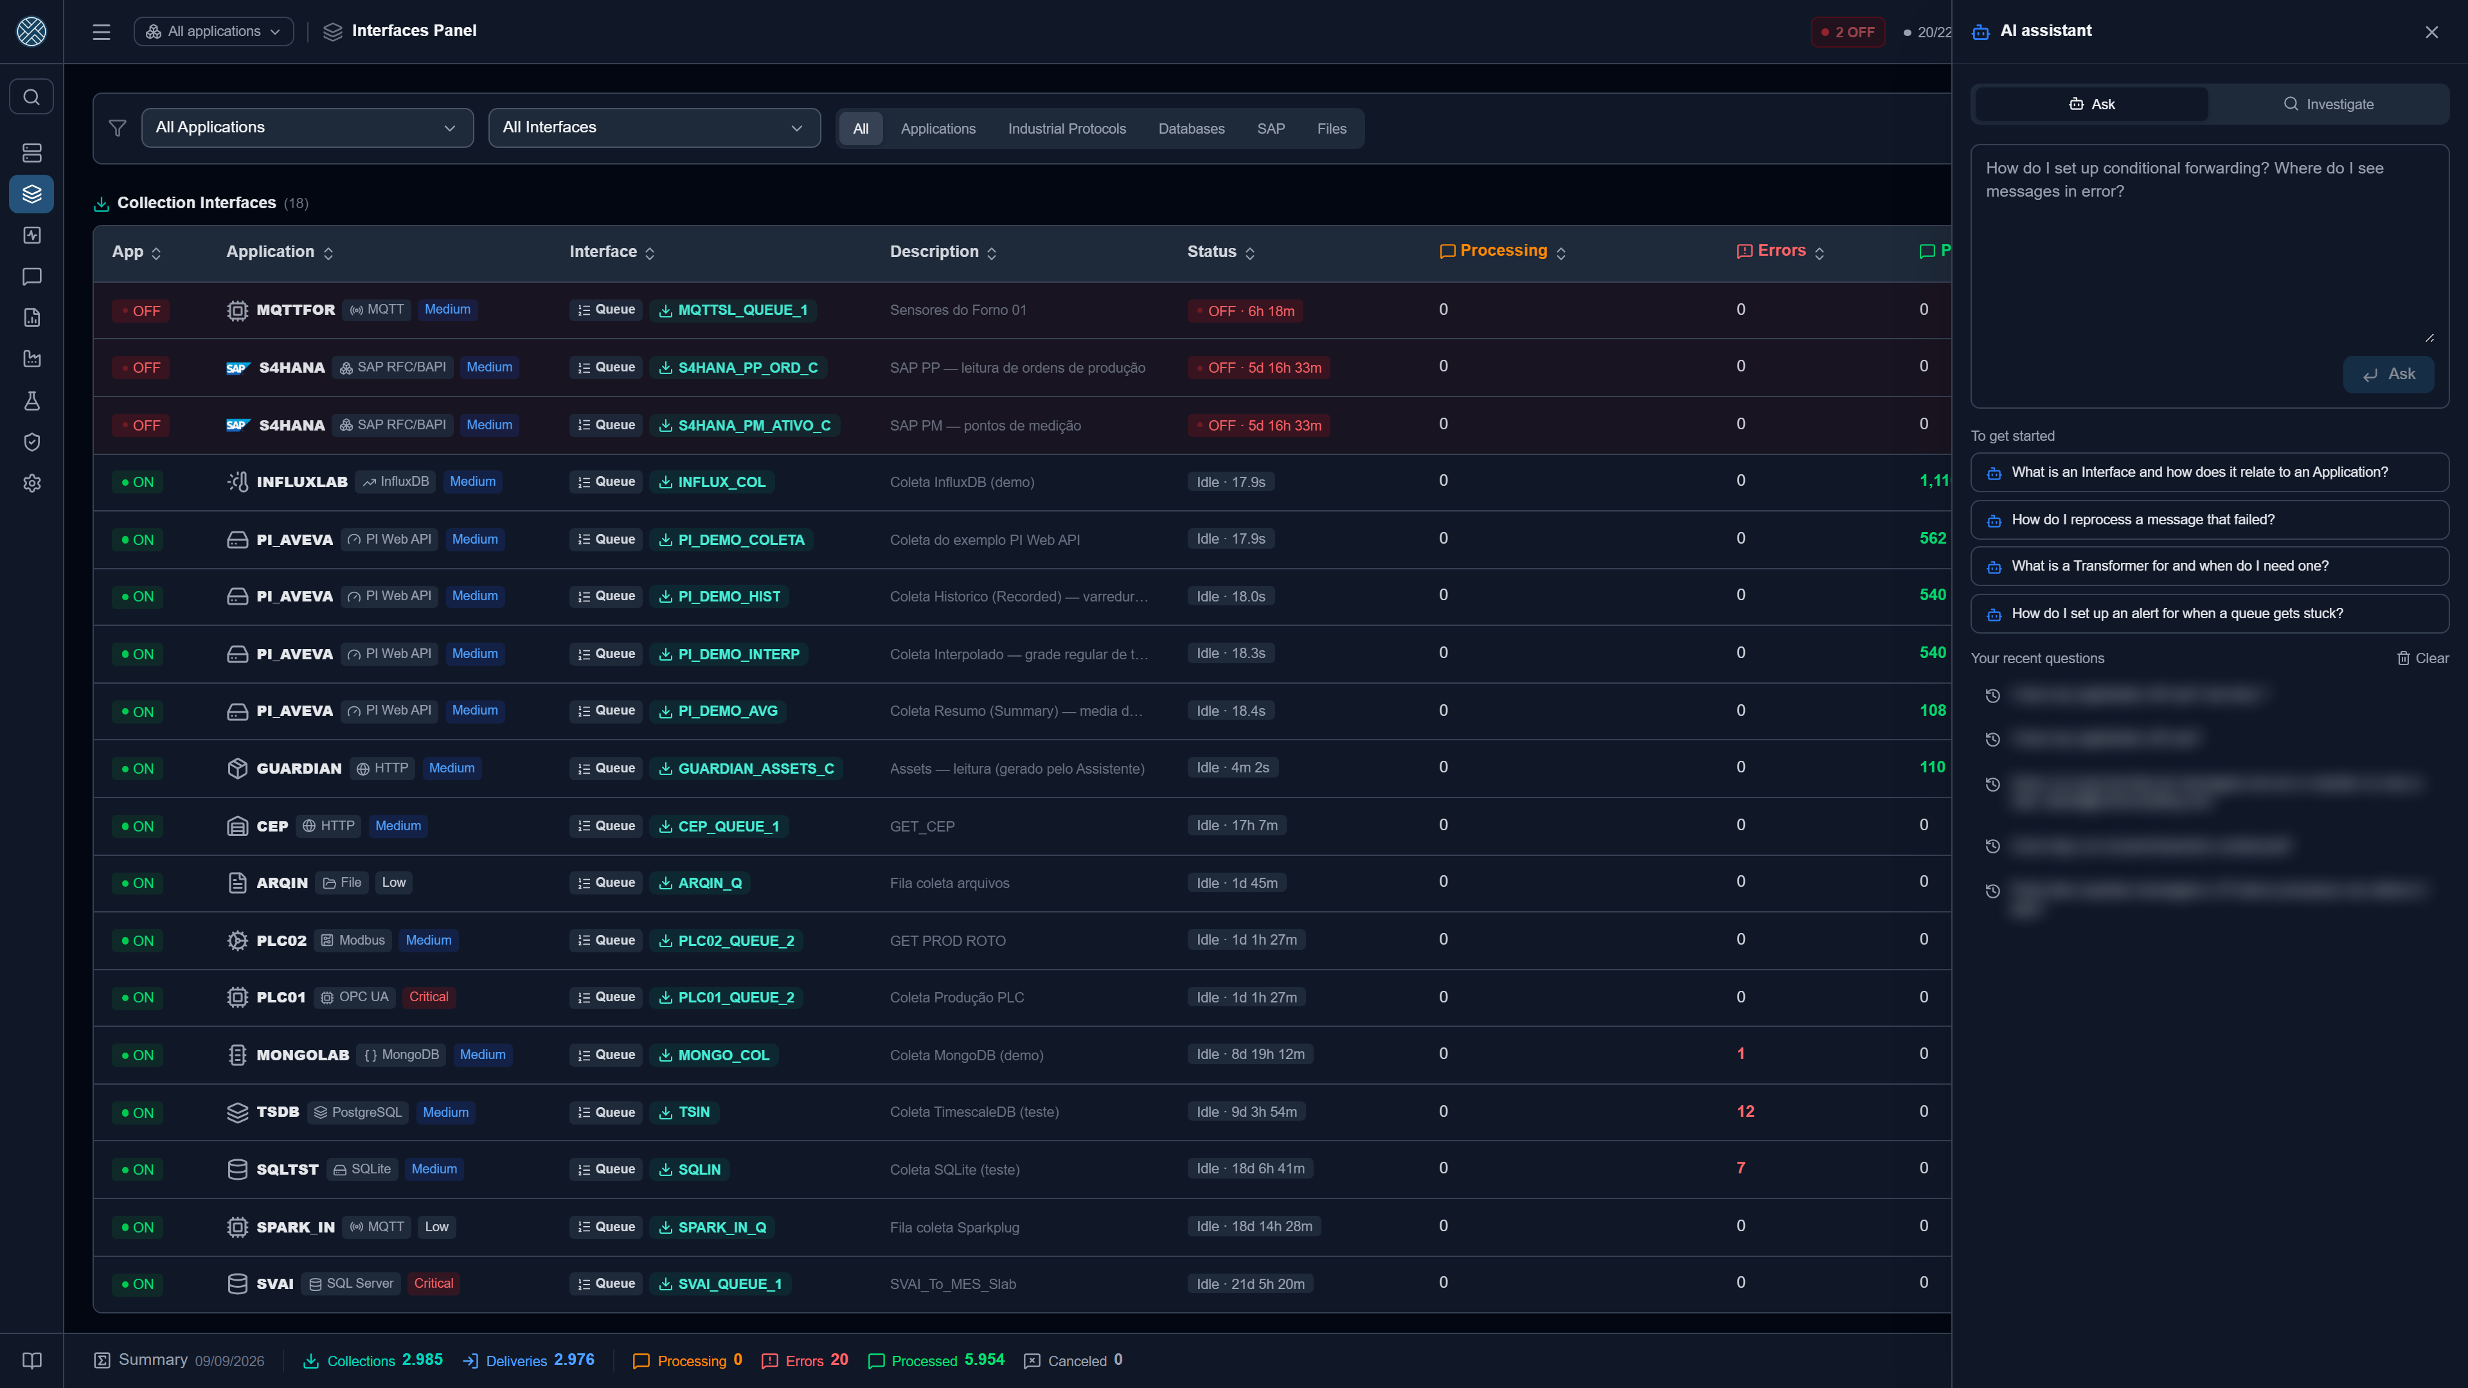This screenshot has height=1388, width=2468.
Task: Click the chat message icon in sidebar
Action: [31, 277]
